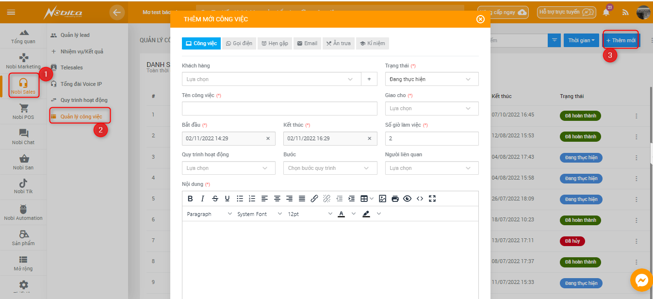
Task: Insert a bulleted list in the editor
Action: tap(240, 199)
